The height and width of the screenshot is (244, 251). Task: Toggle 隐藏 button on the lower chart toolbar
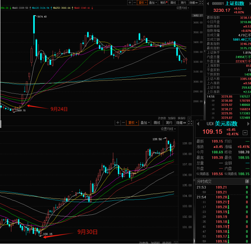(181, 123)
